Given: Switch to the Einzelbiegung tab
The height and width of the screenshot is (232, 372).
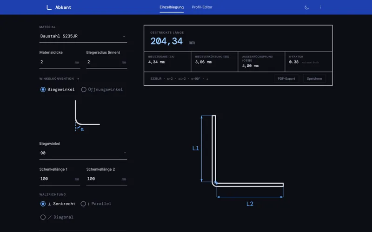Looking at the screenshot, I should 172,7.
